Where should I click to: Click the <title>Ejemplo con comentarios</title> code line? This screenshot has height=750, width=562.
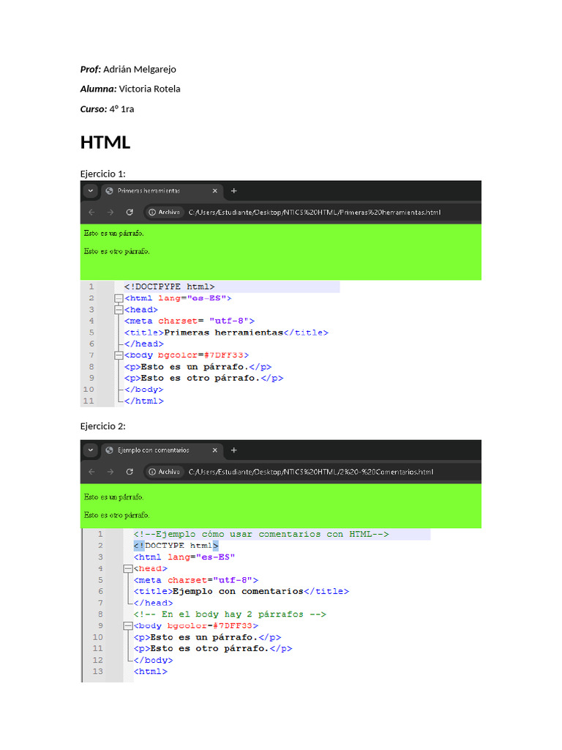point(241,591)
